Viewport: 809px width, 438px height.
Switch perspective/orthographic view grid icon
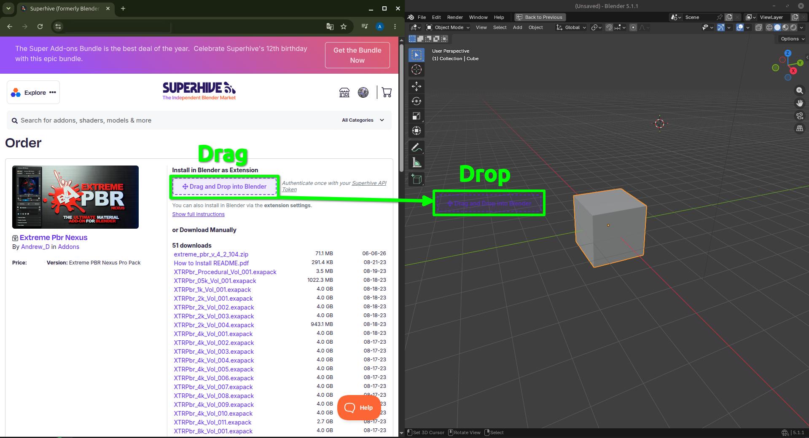pyautogui.click(x=800, y=128)
